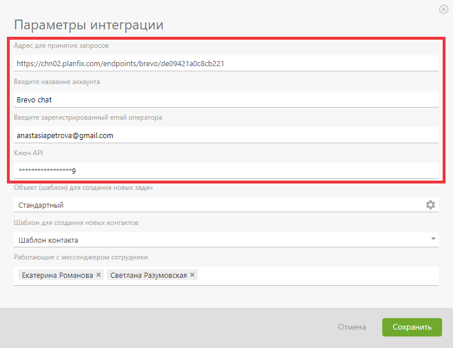Click the Работающие с мессенджером сотрудники label
Viewport: 453px width, 348px height.
click(x=81, y=257)
